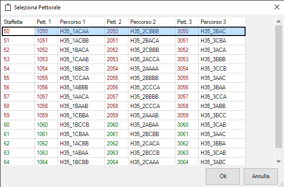The width and height of the screenshot is (284, 187).
Task: Select the H35_1CBBA course cell
Action: (x=82, y=115)
